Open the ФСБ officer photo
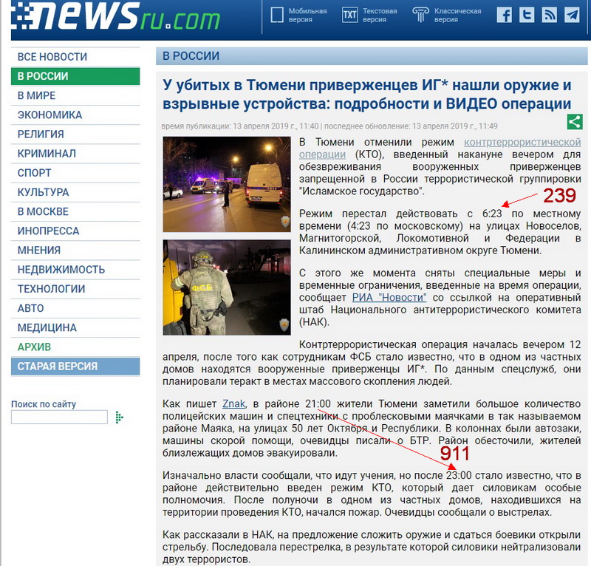Image resolution: width=591 pixels, height=566 pixels. click(227, 287)
